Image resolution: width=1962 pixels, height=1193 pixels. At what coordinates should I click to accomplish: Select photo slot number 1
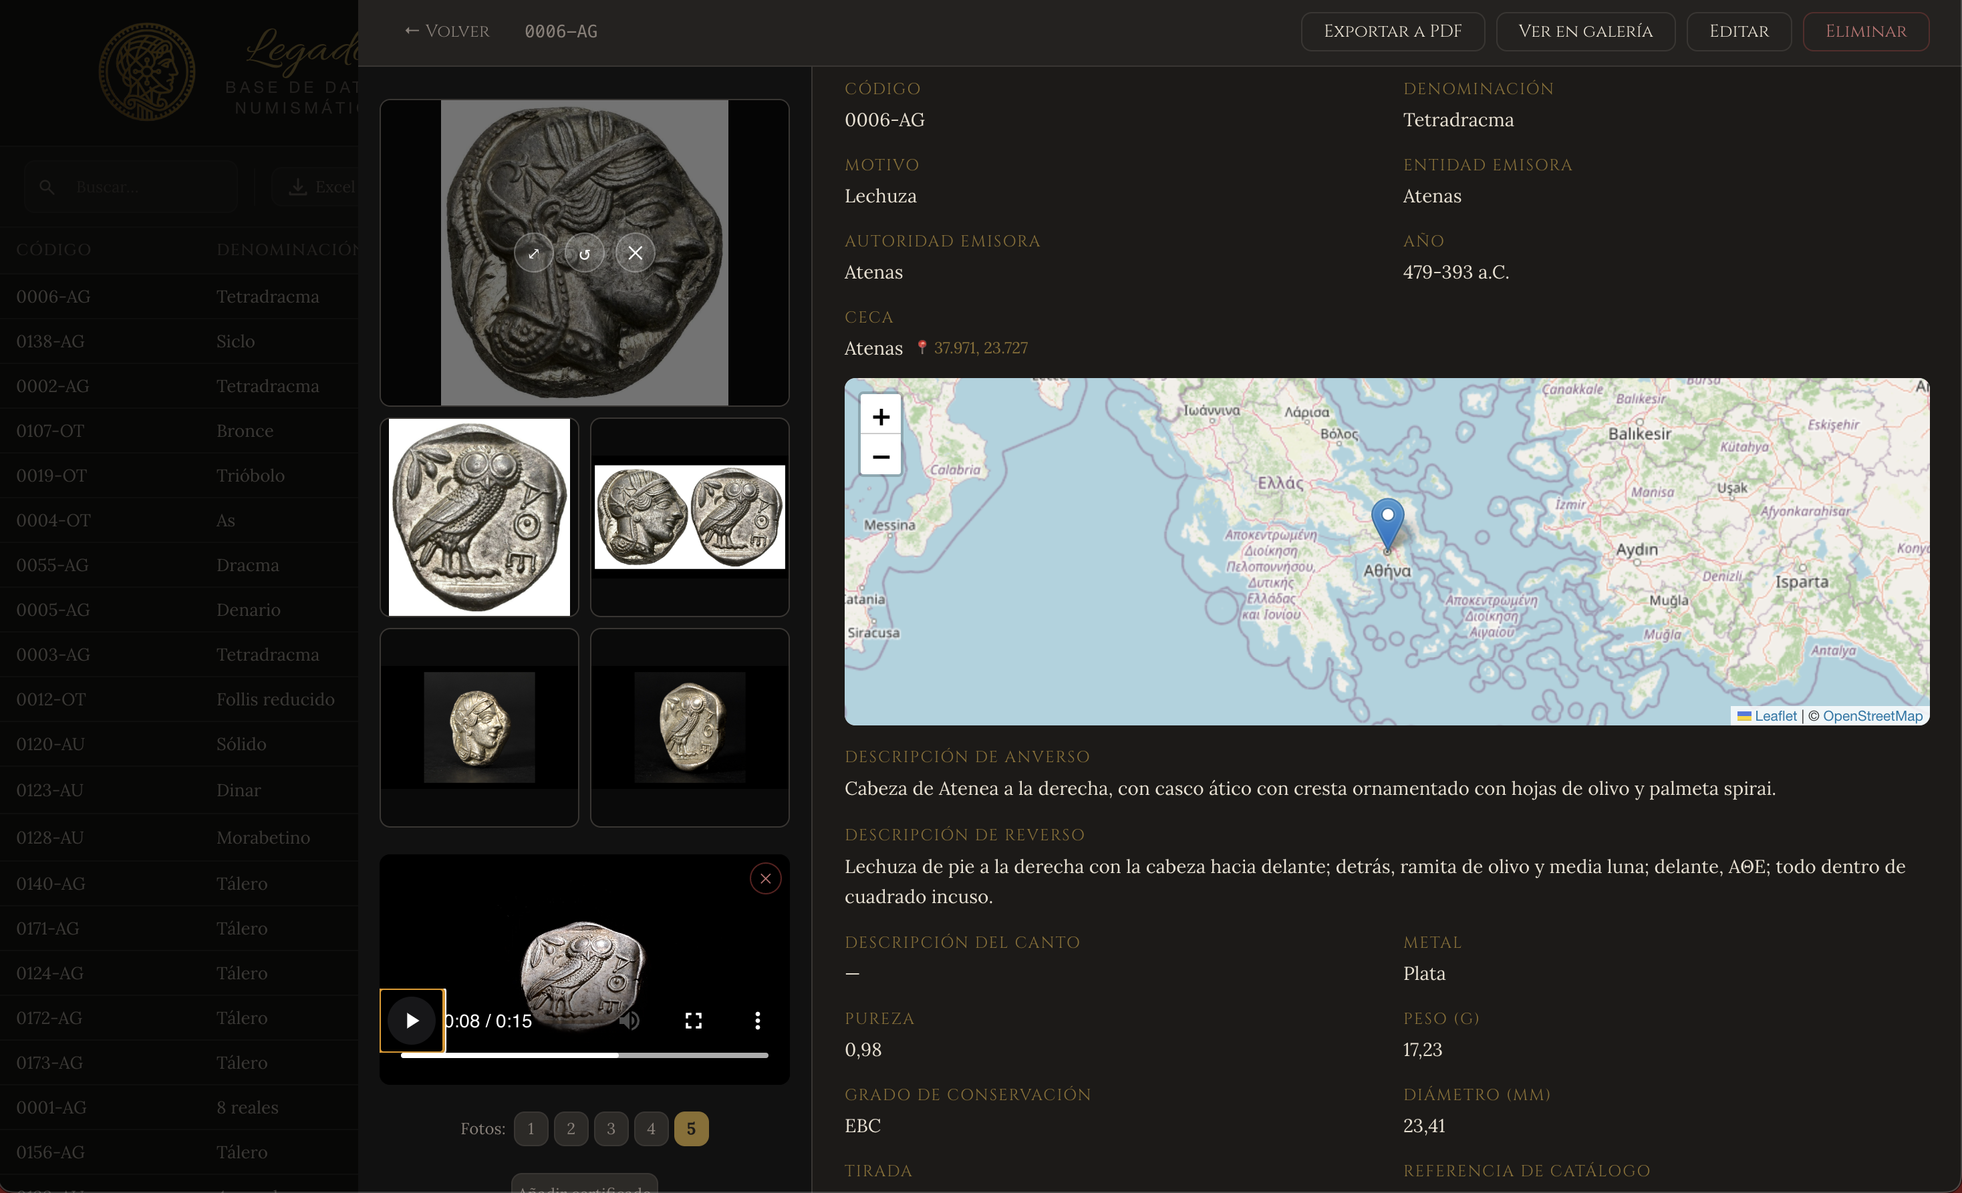point(531,1128)
